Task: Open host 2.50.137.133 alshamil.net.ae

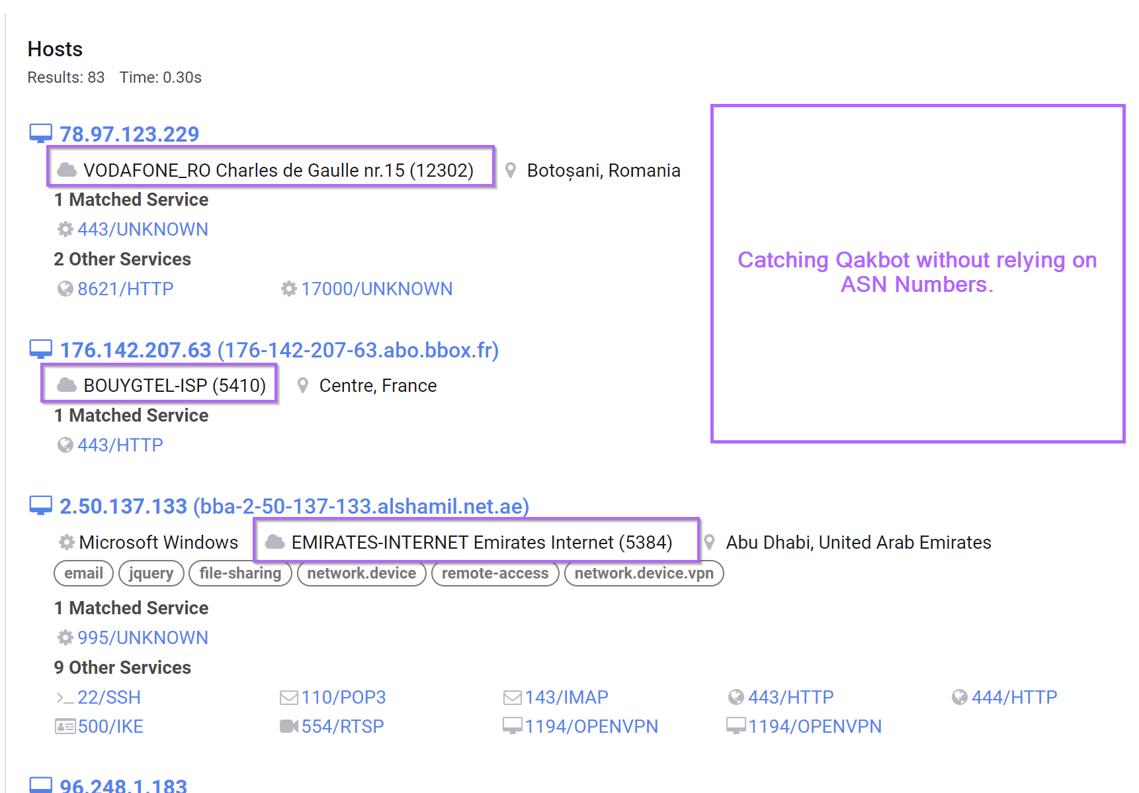Action: tap(294, 506)
